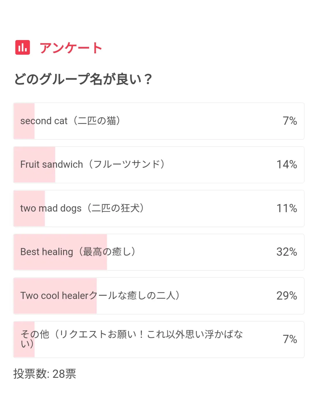Viewport: 317px width, 402px height.
Task: Select the Two cool healer option label
Action: coord(100,295)
